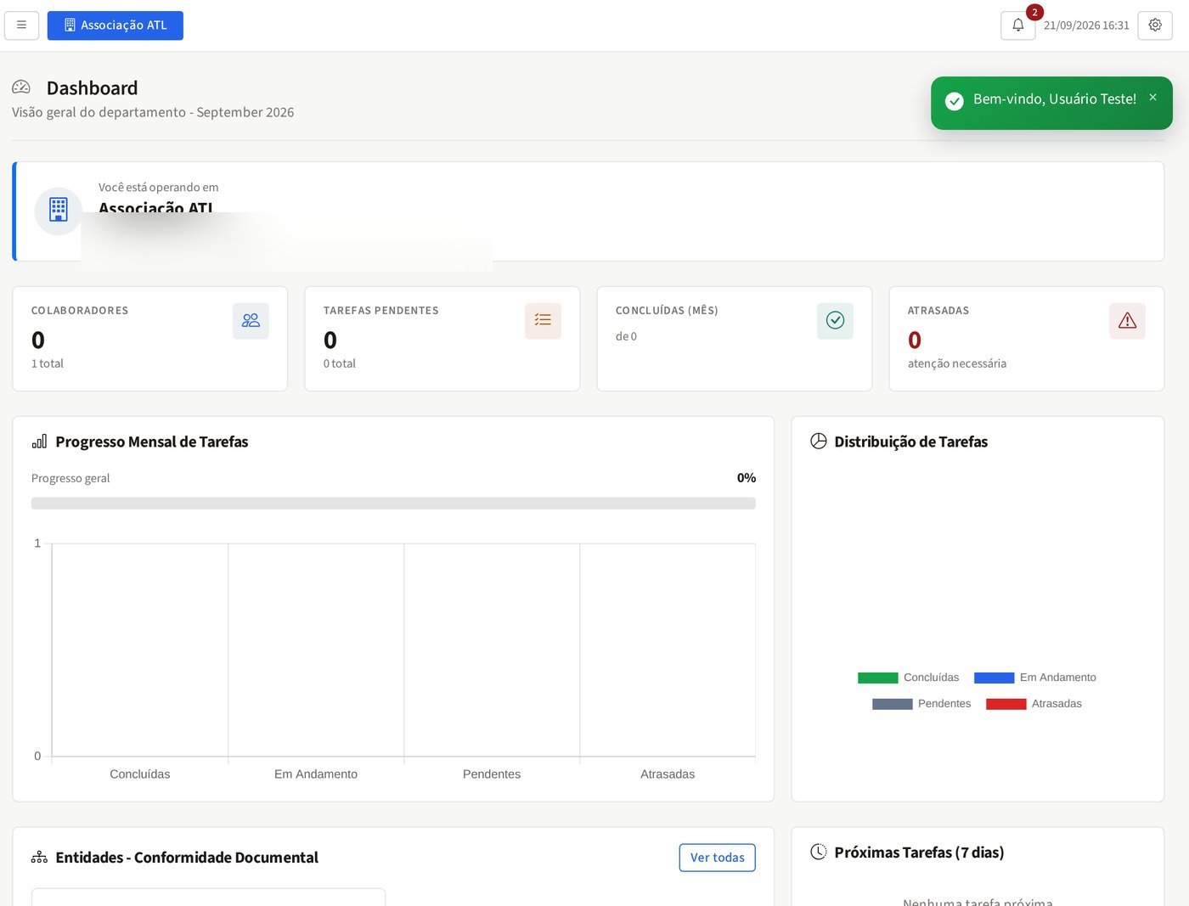Click the Atrasadas warning triangle icon
Screen dimensions: 1189x906
(x=1127, y=321)
